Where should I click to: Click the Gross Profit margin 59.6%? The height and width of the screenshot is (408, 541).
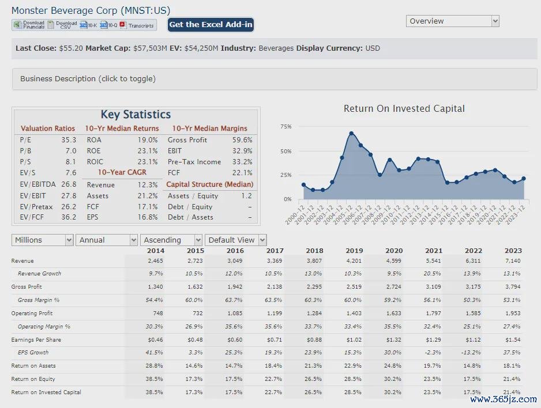(x=242, y=140)
